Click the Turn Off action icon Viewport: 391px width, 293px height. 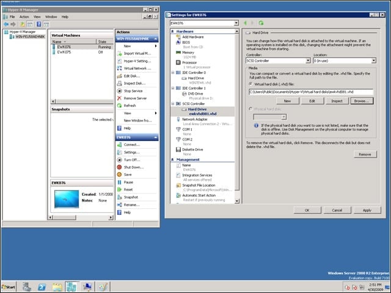[120, 160]
